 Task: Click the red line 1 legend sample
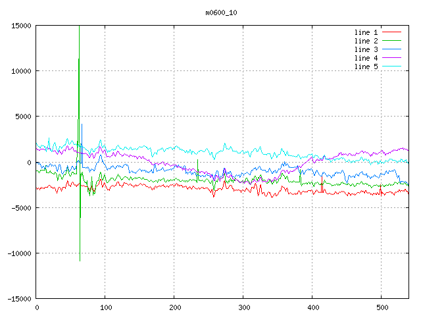pyautogui.click(x=391, y=32)
